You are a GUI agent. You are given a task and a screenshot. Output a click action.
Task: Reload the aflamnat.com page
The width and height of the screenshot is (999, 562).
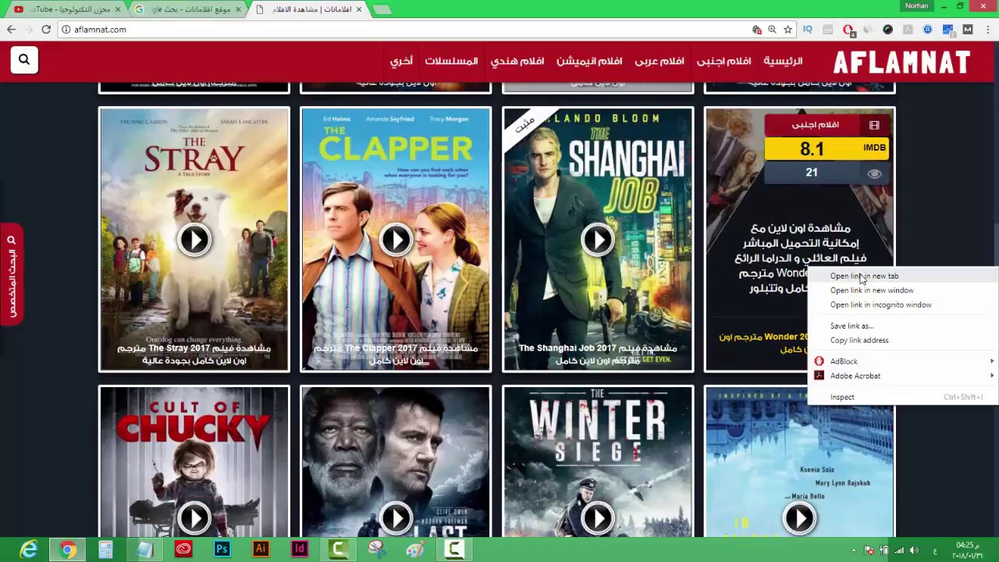[x=46, y=30]
